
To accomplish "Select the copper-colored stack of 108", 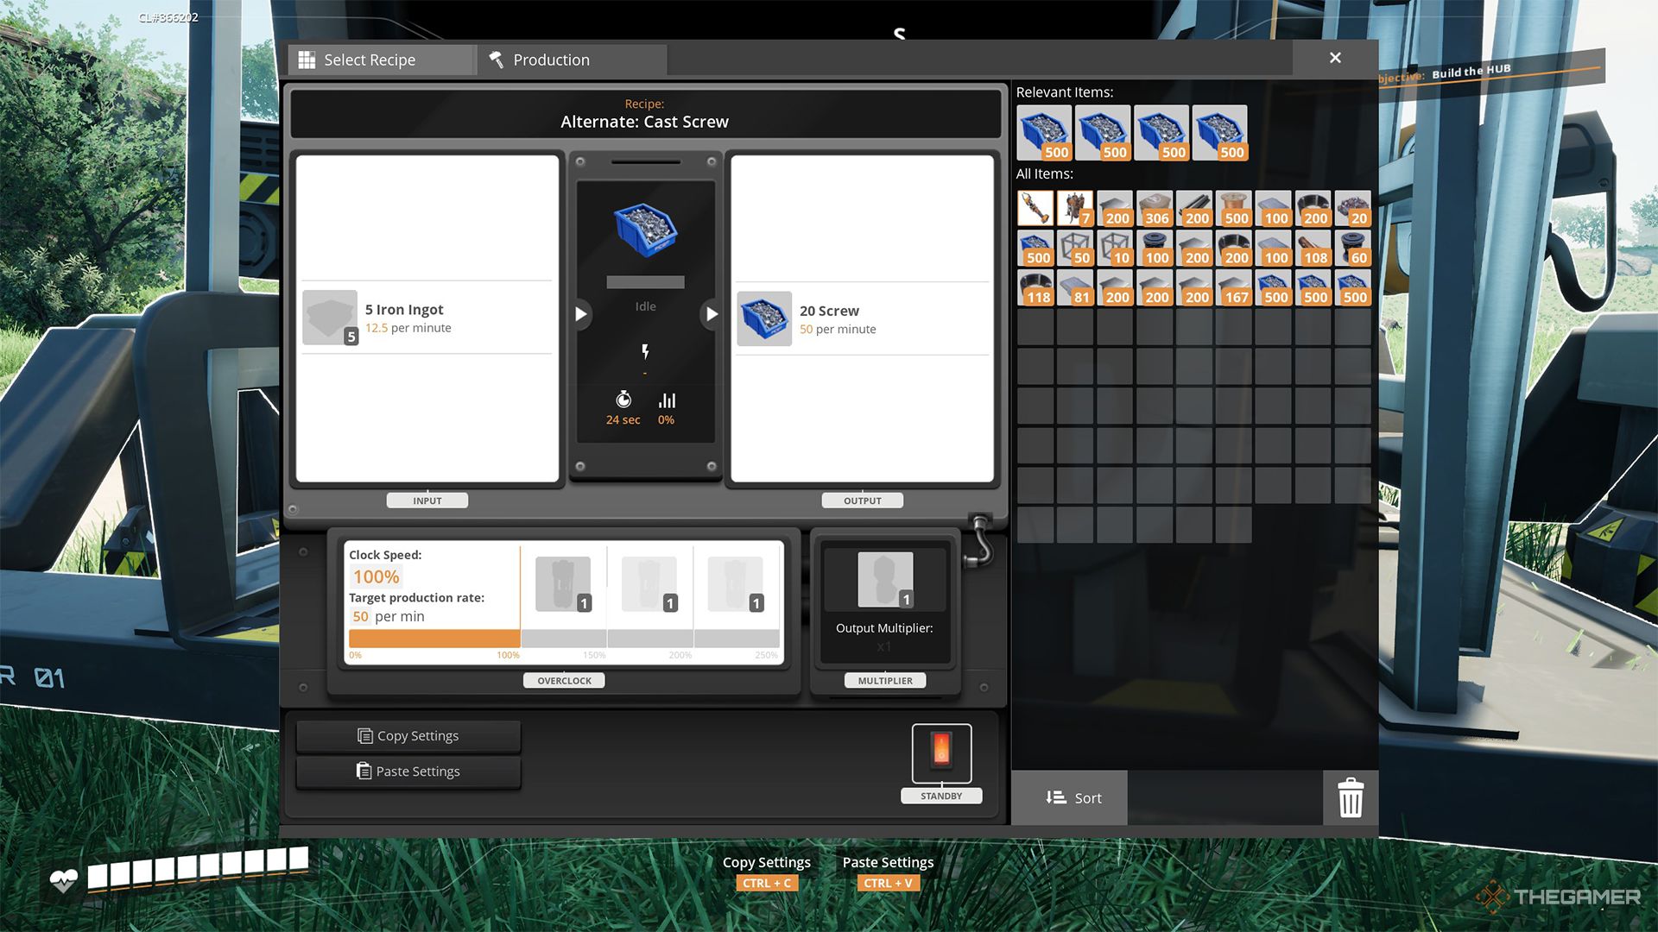I will (1313, 249).
